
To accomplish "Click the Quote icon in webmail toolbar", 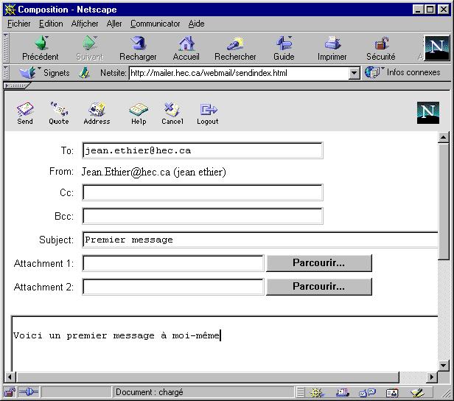I will (x=59, y=109).
